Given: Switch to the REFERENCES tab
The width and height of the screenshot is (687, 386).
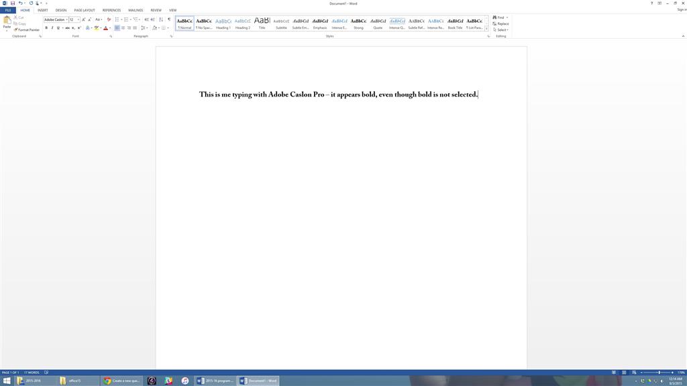Looking at the screenshot, I should [112, 10].
